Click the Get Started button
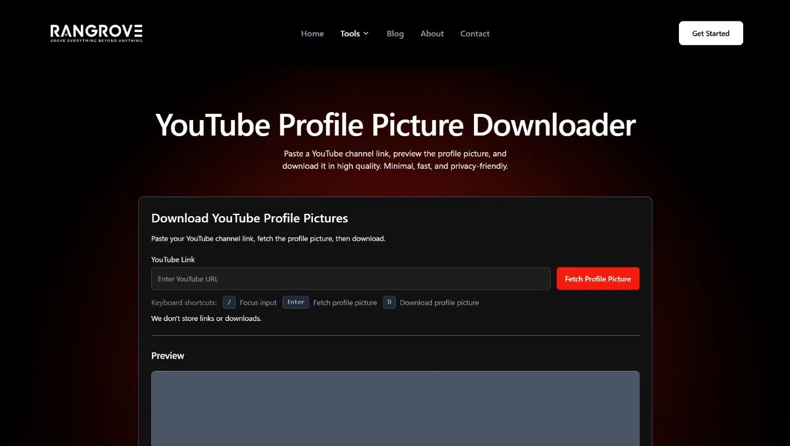Screen dimensions: 790x446 click(x=710, y=33)
